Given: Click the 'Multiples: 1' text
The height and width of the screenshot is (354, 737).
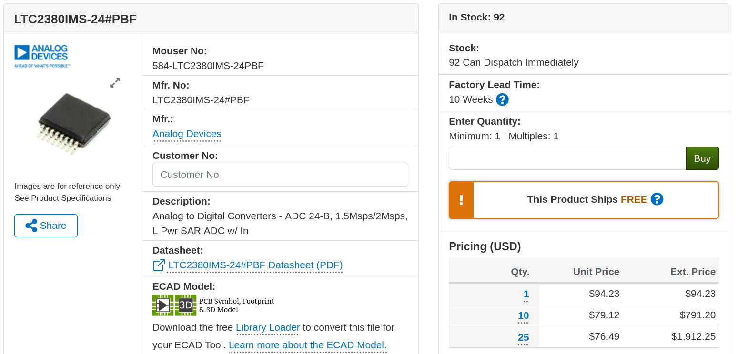Looking at the screenshot, I should tap(534, 137).
